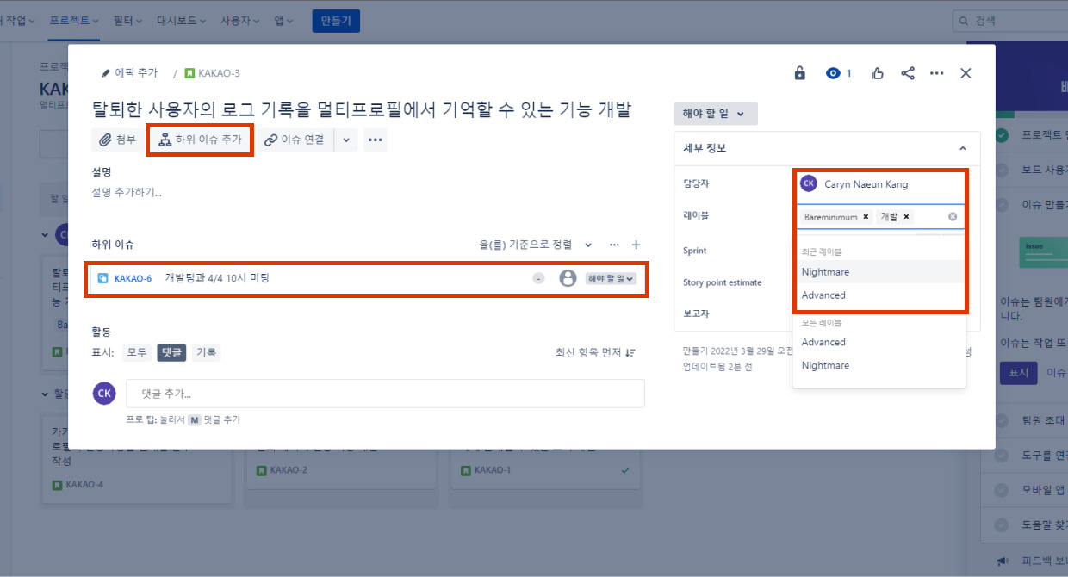The height and width of the screenshot is (577, 1068).
Task: Open the 해야 할 일 status dropdown
Action: coord(715,114)
